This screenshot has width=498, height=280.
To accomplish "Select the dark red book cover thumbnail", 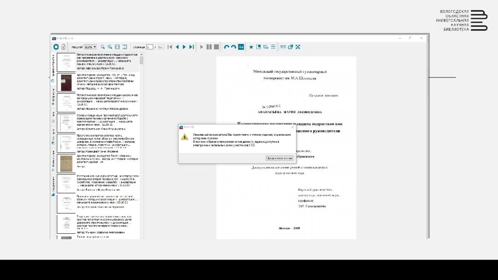I will (66, 82).
